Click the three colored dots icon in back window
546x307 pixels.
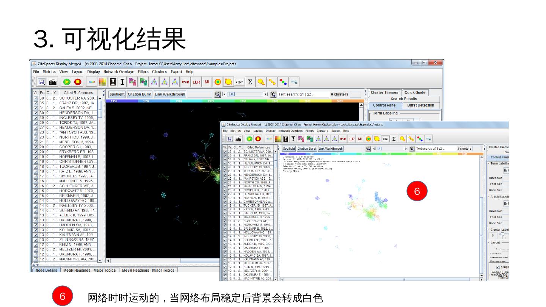point(283,82)
